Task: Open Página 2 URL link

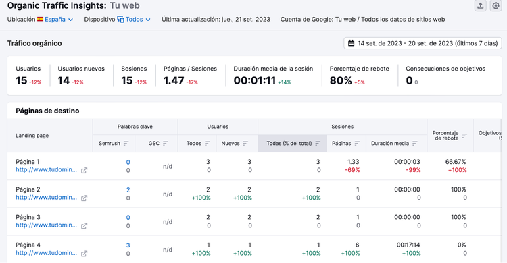Action: pyautogui.click(x=46, y=197)
